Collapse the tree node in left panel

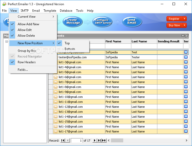(7, 42)
